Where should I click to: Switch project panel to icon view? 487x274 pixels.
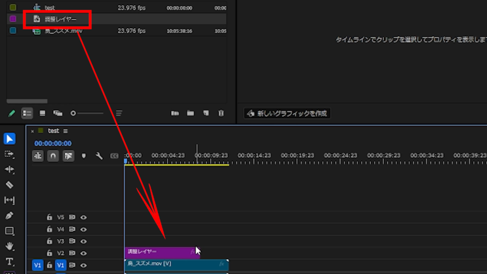[x=42, y=113]
